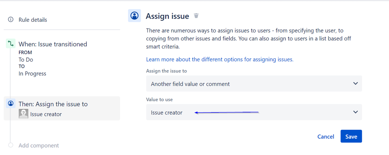Click the blue Assign issue header avatar icon
Viewport: 389px width, 155px height.
click(x=134, y=16)
